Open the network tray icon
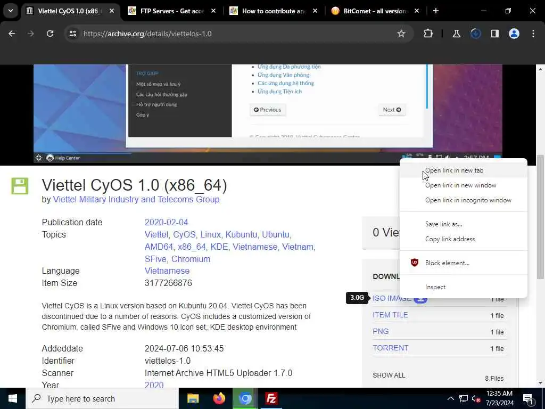This screenshot has height=409, width=545. [x=464, y=398]
